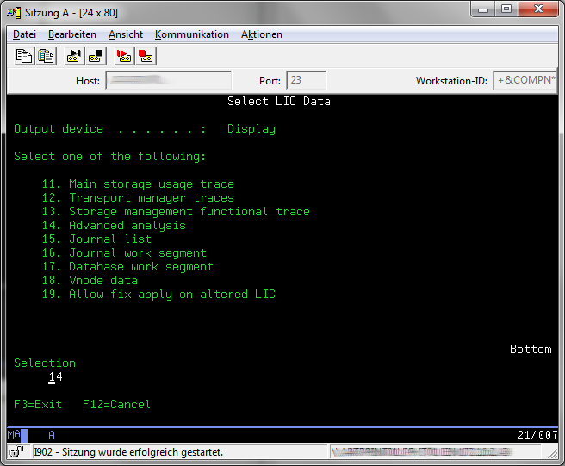
Task: Stop macro recording with the red square icon
Action: (x=146, y=56)
